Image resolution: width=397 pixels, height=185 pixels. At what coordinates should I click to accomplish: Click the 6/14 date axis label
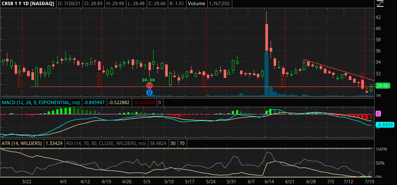coord(270,182)
